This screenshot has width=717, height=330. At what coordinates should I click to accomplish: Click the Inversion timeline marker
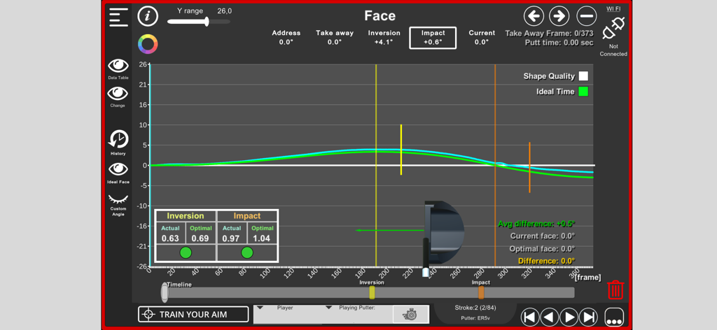coord(372,292)
